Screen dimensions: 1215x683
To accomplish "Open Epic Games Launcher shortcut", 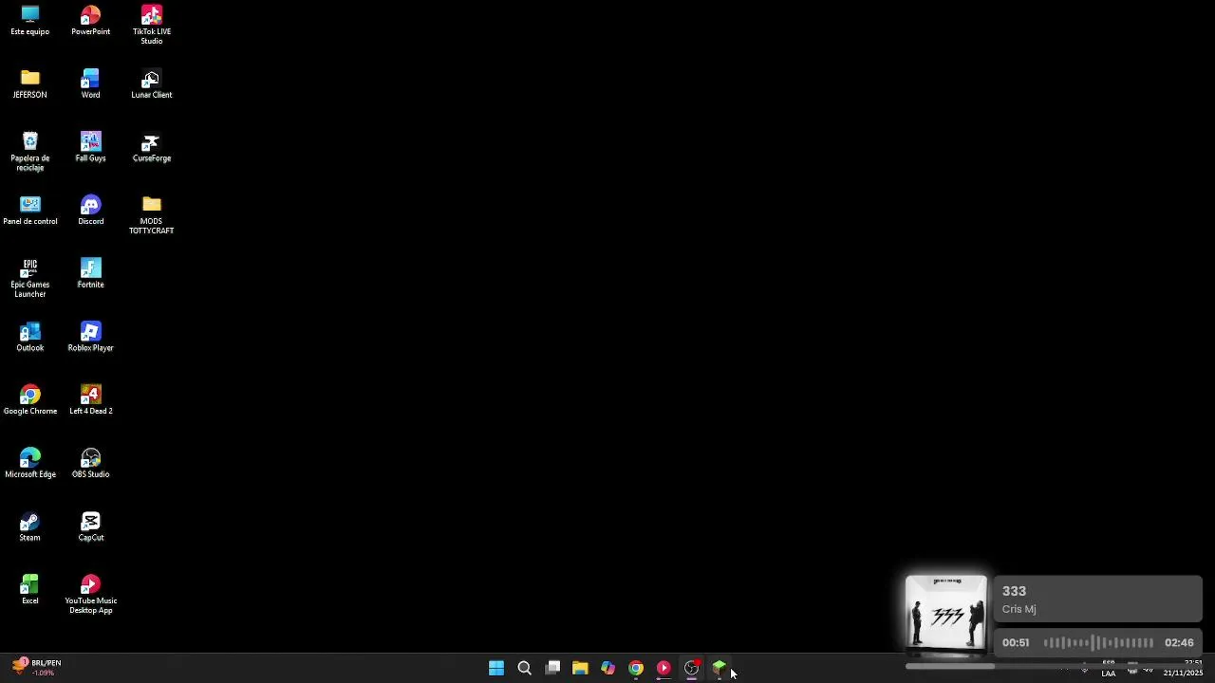I will (29, 278).
